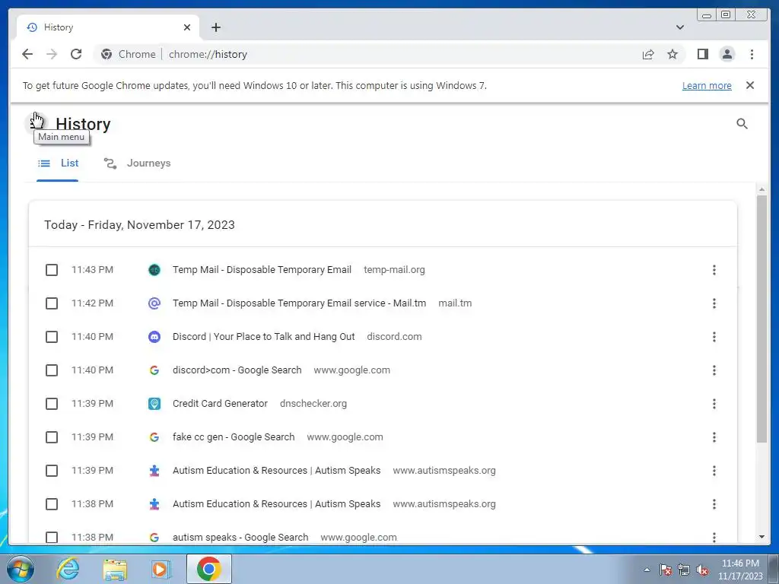Open Windows Explorer folder on taskbar

coord(115,569)
